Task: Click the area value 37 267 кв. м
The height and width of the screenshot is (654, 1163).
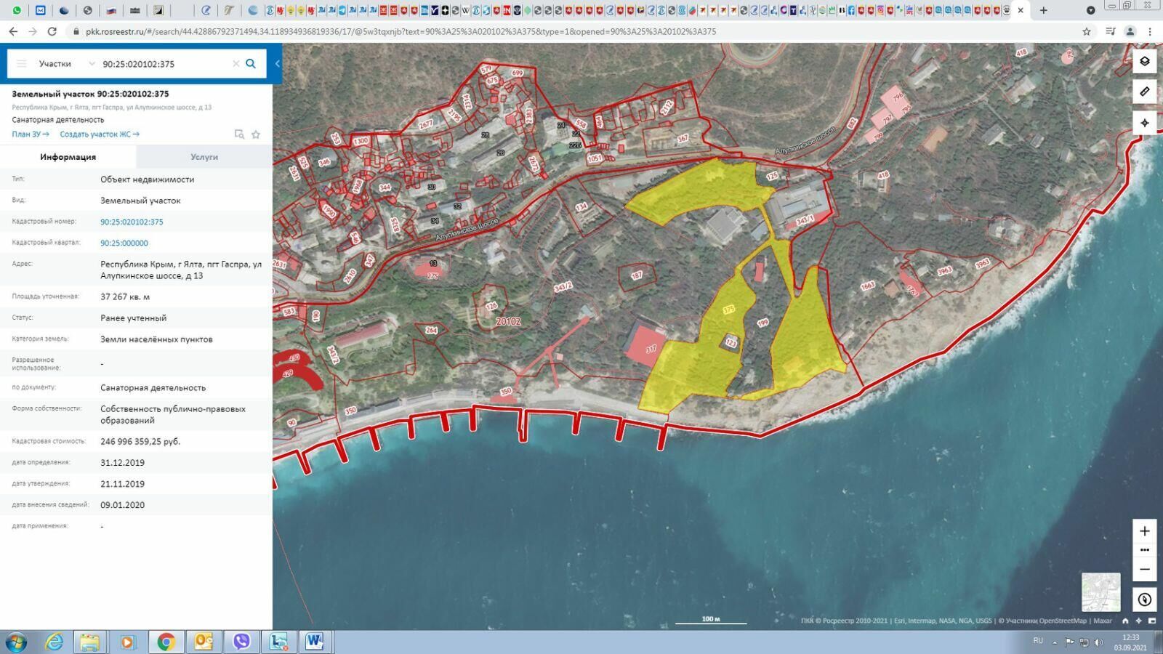Action: coord(125,296)
